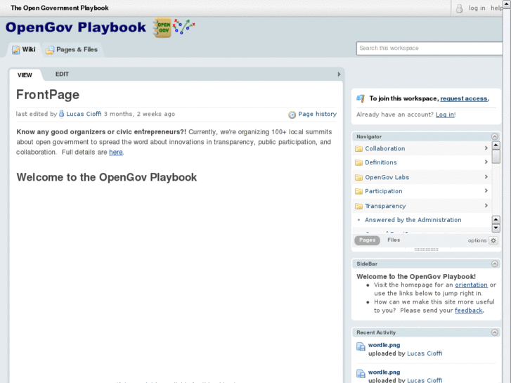511x383 pixels.
Task: Click the Wiki tab pencil icon
Action: coord(15,50)
